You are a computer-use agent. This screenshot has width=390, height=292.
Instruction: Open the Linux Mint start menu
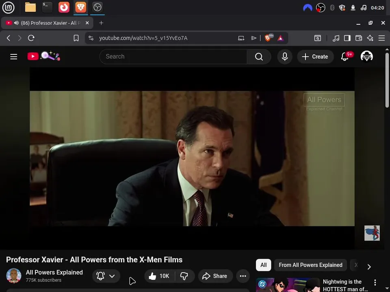8,7
